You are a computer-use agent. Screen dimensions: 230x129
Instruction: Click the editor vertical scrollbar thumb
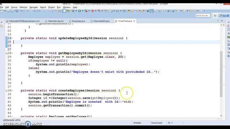221,74
